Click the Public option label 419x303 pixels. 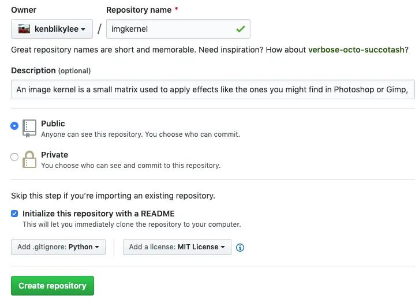53,124
